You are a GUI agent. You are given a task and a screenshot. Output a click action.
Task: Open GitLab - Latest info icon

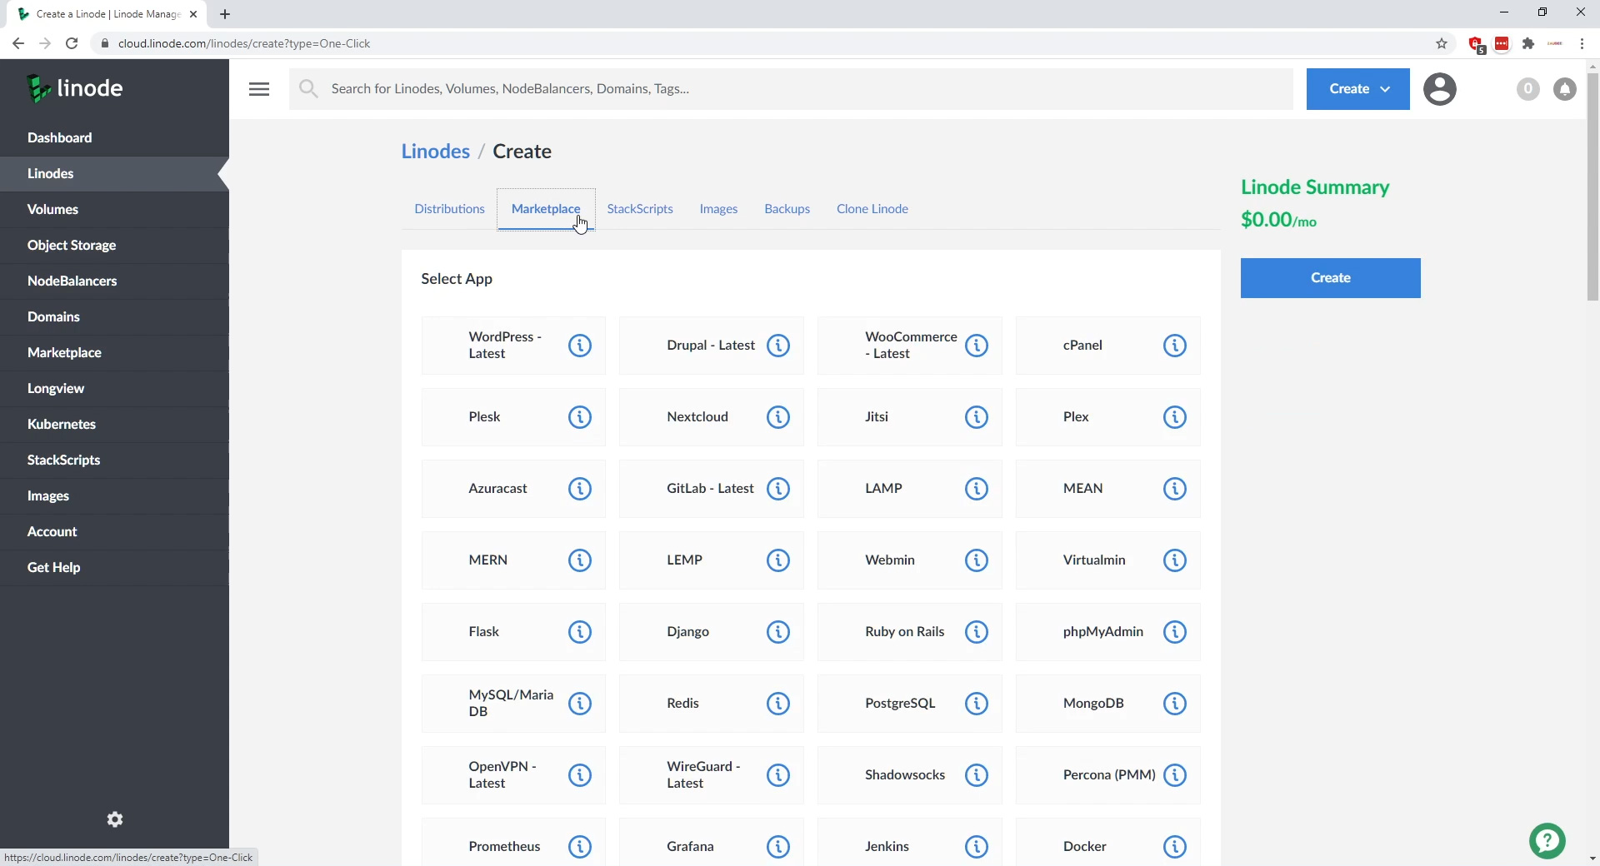tap(778, 489)
